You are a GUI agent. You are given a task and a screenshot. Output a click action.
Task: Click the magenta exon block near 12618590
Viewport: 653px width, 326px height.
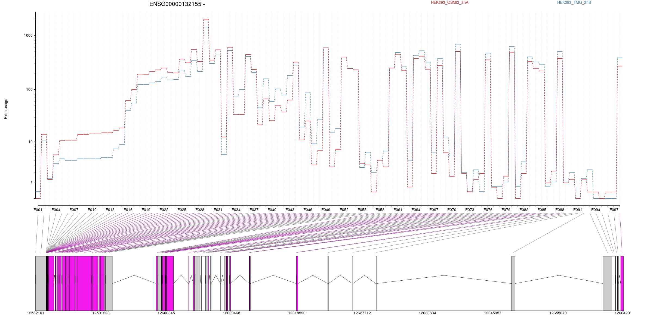[x=297, y=283]
